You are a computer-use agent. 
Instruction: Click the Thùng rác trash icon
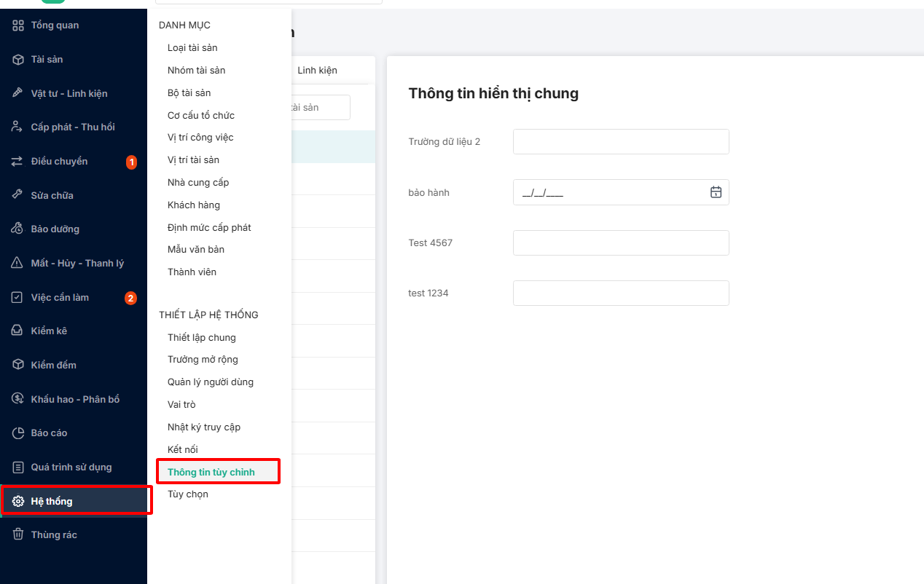point(18,534)
